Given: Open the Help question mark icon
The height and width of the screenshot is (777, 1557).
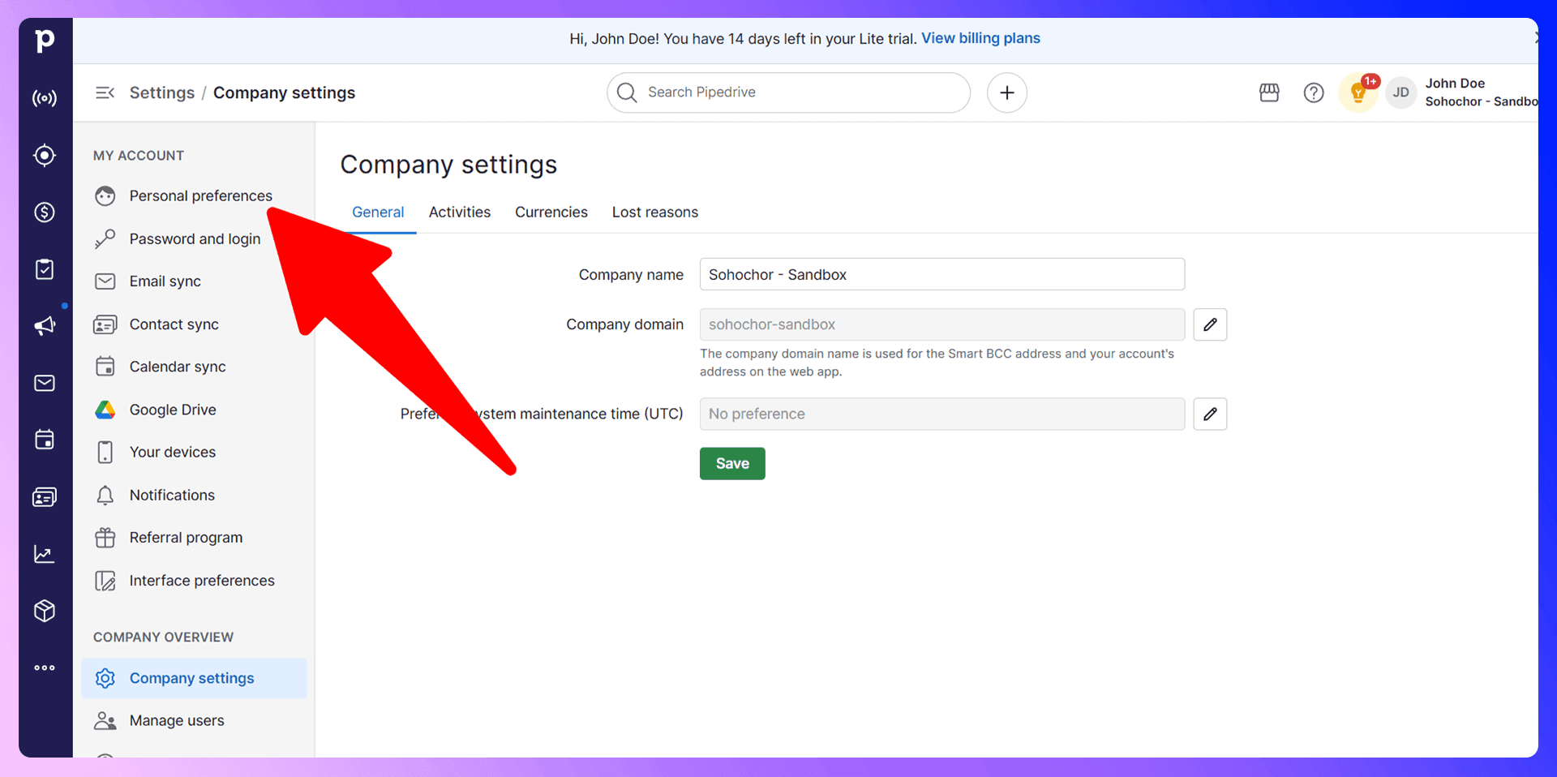Looking at the screenshot, I should tap(1314, 92).
